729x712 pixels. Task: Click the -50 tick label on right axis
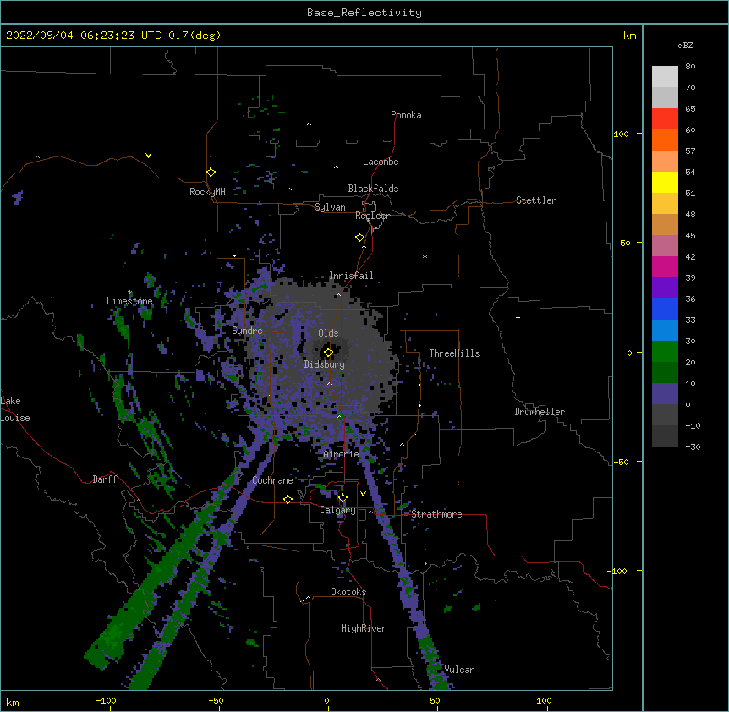(621, 462)
